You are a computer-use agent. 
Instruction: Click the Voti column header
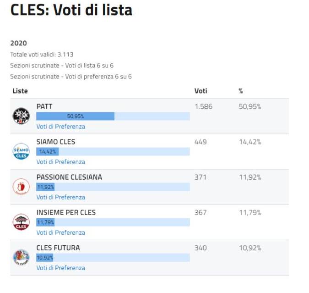pos(201,91)
